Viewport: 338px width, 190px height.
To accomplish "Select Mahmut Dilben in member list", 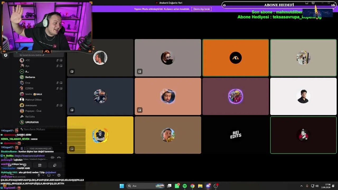I will click(x=41, y=100).
